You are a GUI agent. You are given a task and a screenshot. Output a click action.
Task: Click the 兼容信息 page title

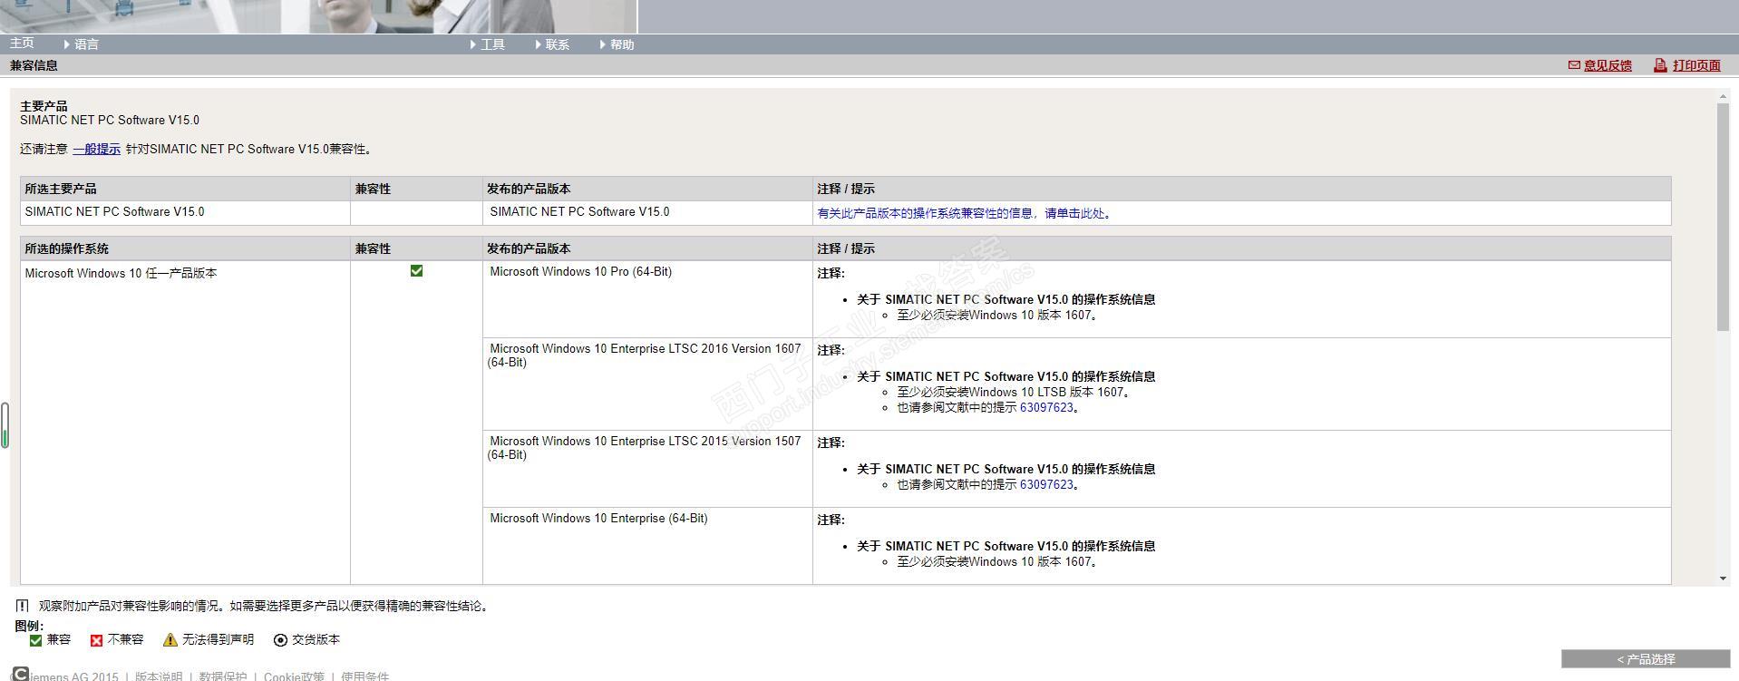point(34,65)
